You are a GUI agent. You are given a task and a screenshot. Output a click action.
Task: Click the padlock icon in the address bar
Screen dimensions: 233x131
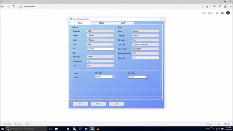(21, 7)
